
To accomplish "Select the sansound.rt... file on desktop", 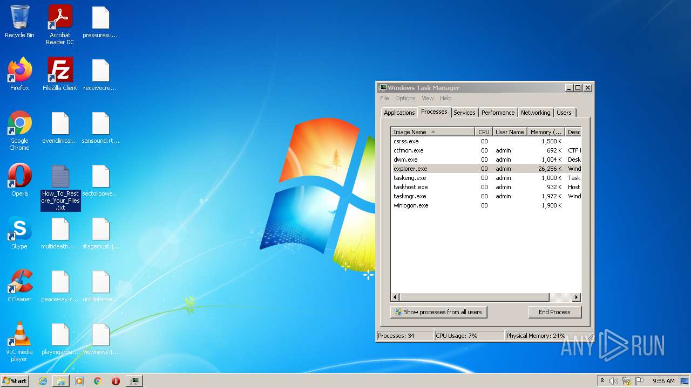I will (x=100, y=127).
